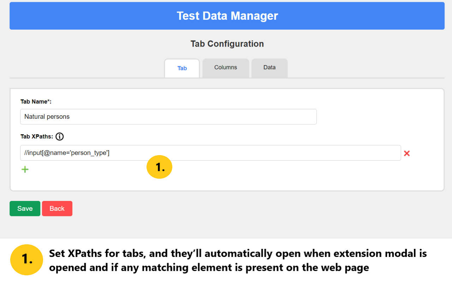Select the 'Natural persons' text box
The width and height of the screenshot is (452, 282).
[168, 116]
